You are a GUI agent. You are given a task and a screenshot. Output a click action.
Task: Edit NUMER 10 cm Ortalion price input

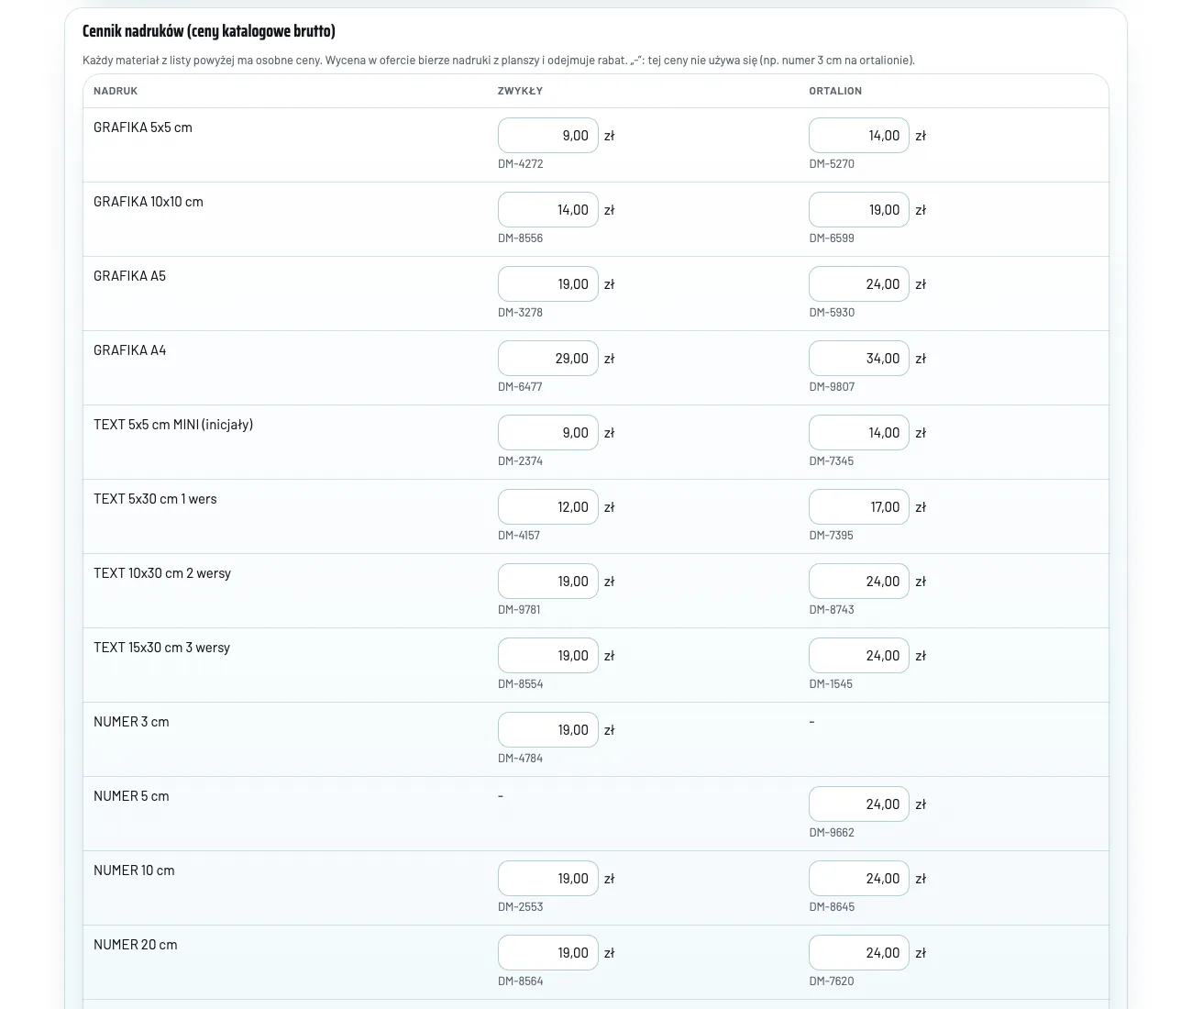click(859, 879)
